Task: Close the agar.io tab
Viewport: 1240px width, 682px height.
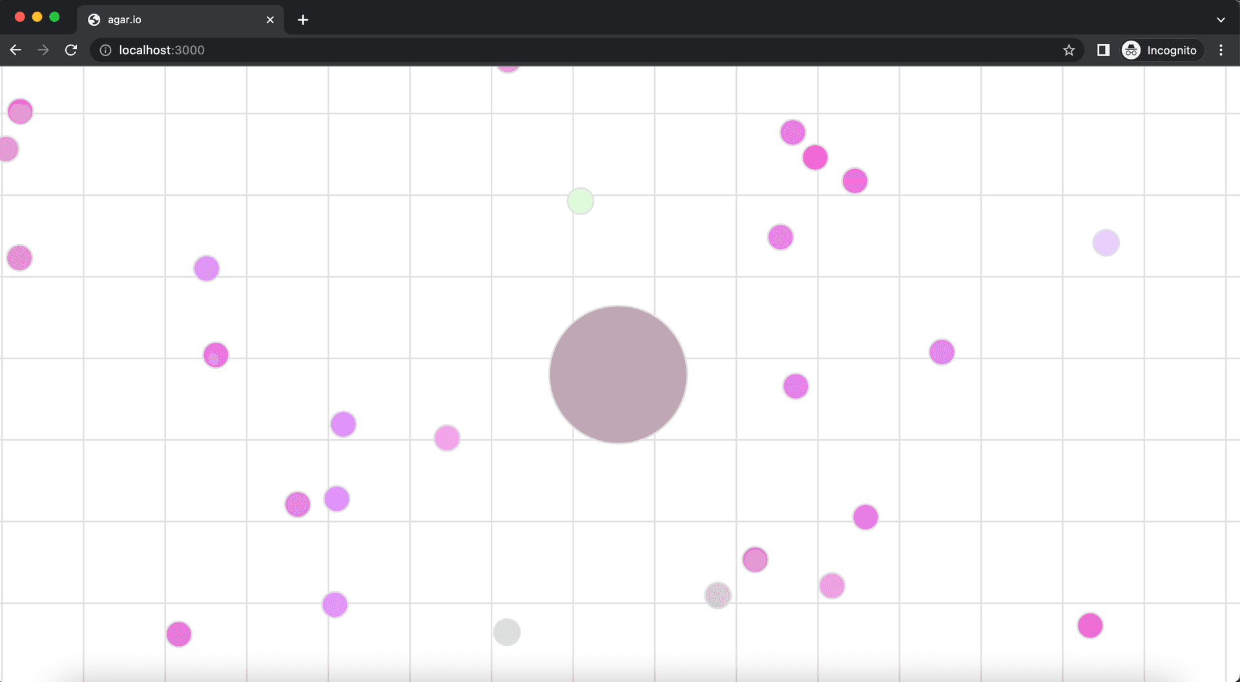Action: pyautogui.click(x=270, y=20)
